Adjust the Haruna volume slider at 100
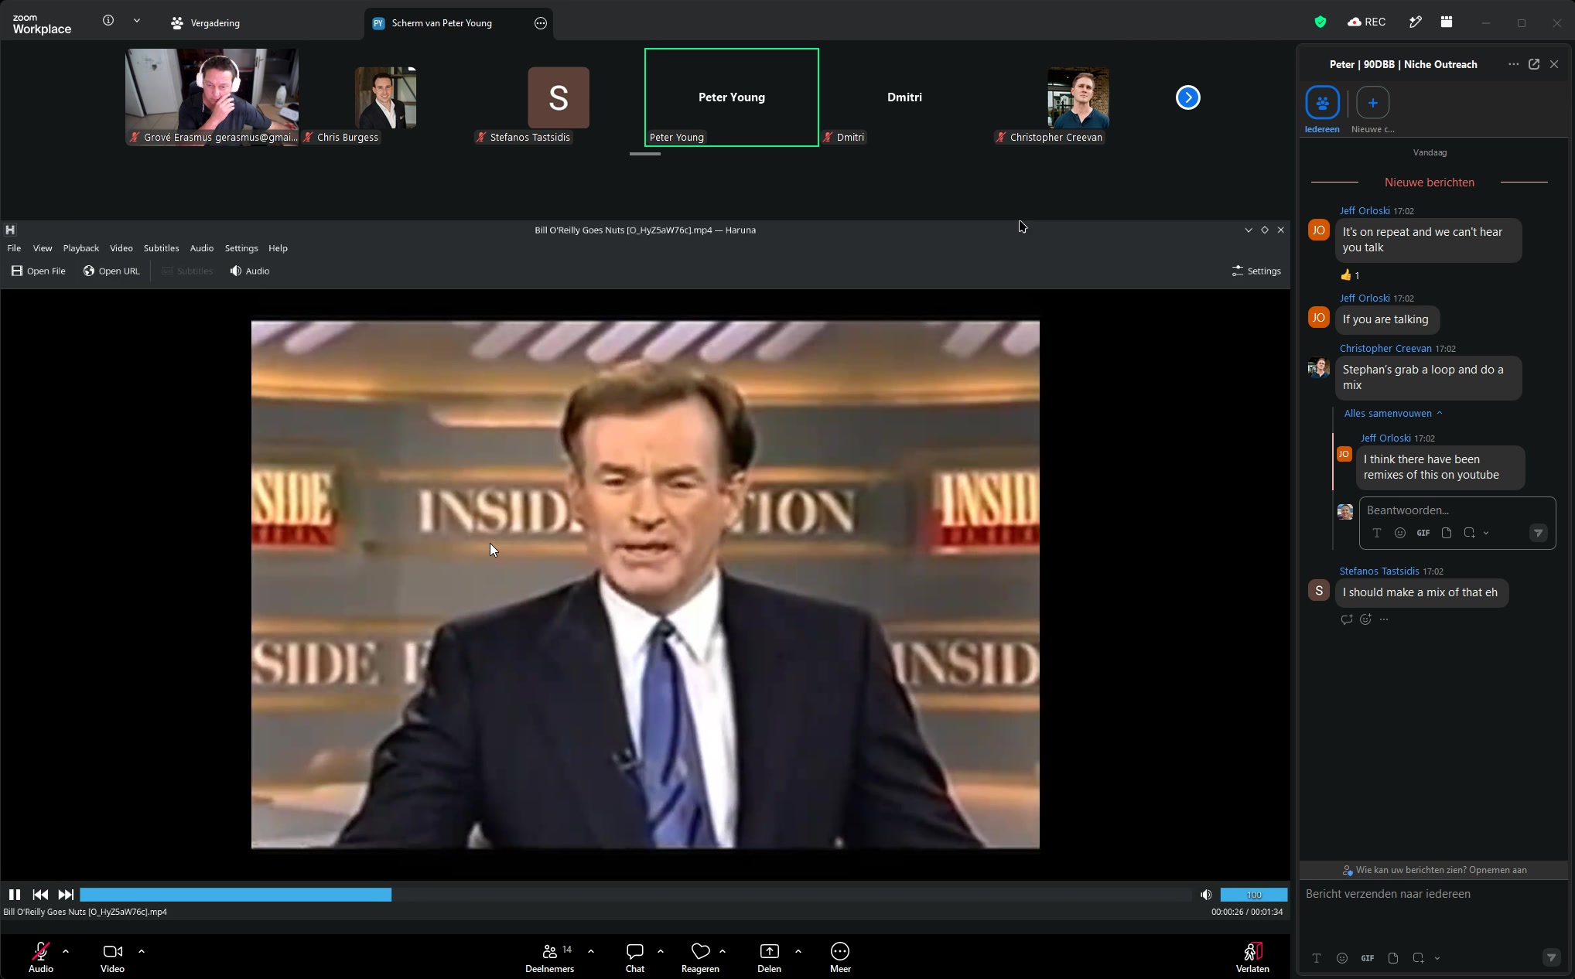Image resolution: width=1575 pixels, height=979 pixels. pyautogui.click(x=1254, y=895)
